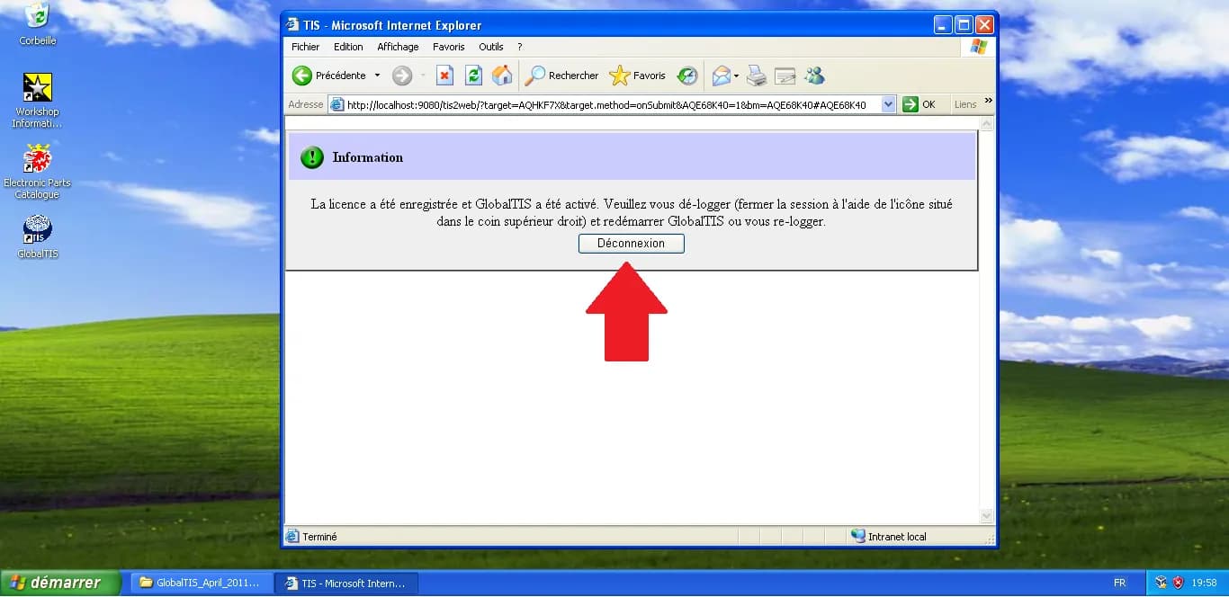Screen dimensions: 1229x597
Task: Open browsing history
Action: [687, 76]
